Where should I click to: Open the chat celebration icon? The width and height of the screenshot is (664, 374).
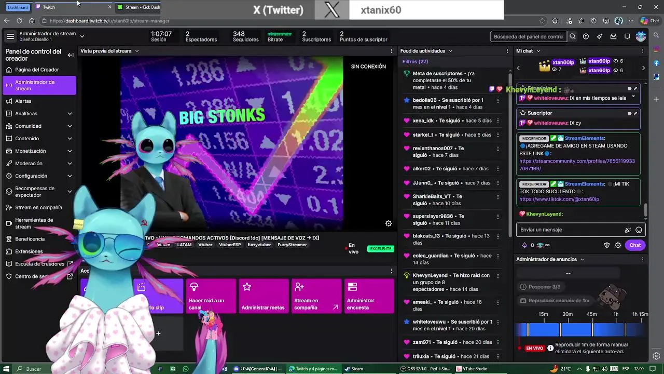(628, 230)
